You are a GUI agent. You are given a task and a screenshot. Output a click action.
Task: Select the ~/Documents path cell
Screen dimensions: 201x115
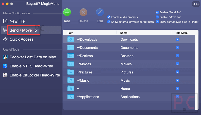[87, 48]
